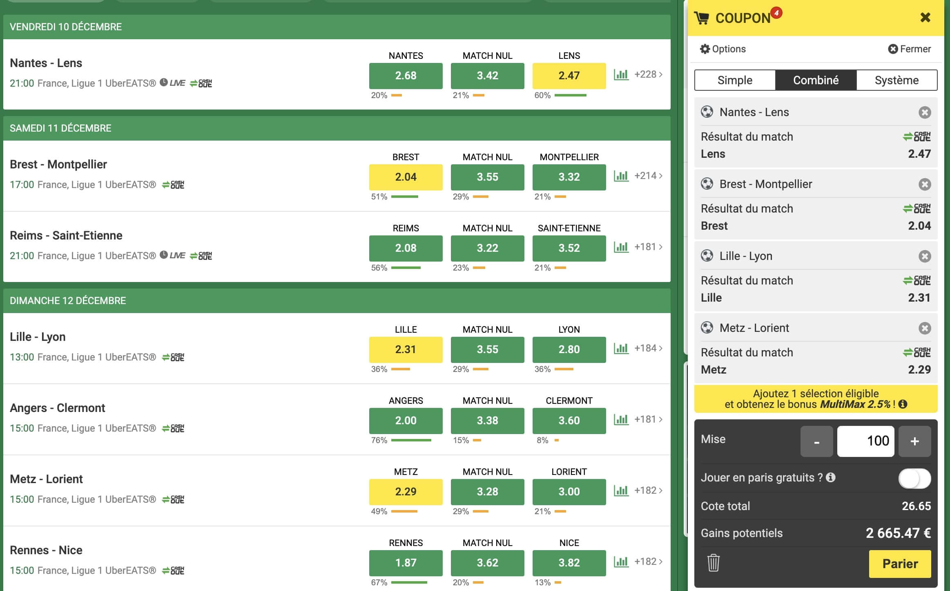950x591 pixels.
Task: Expand +182 markets for Rennes - Nice
Action: (648, 562)
